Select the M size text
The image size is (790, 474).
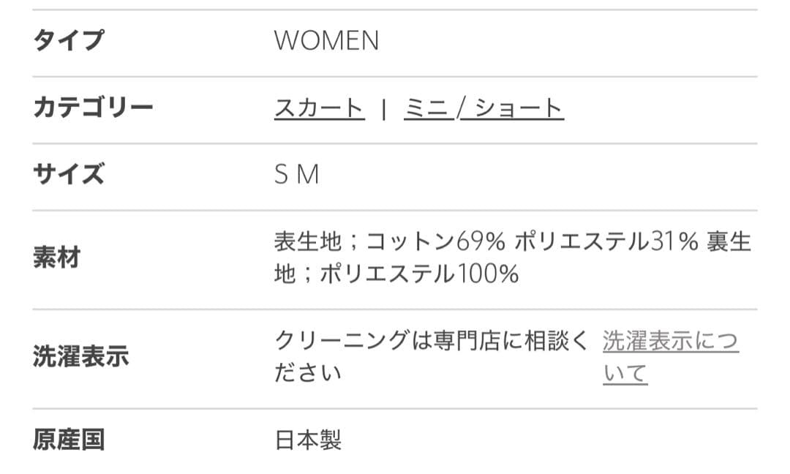coord(307,172)
